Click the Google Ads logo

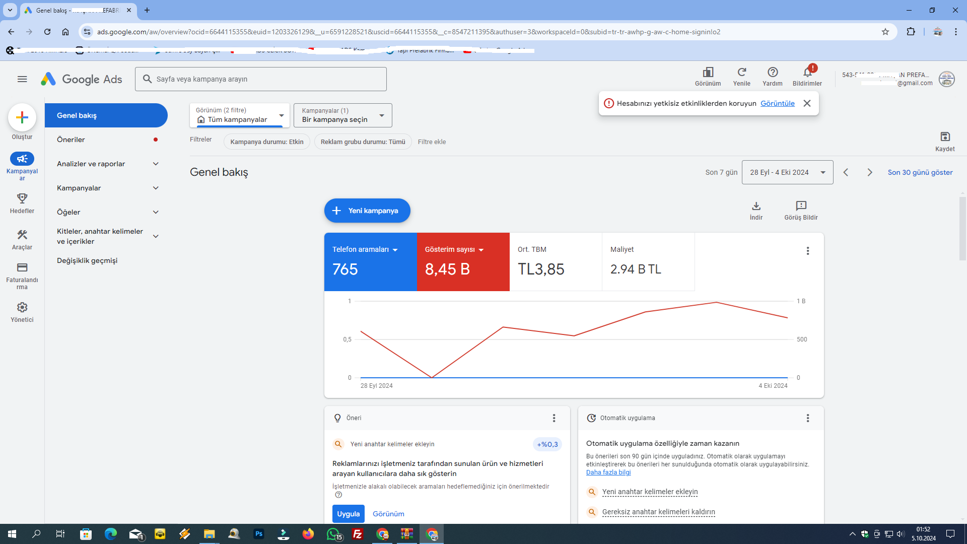(82, 79)
